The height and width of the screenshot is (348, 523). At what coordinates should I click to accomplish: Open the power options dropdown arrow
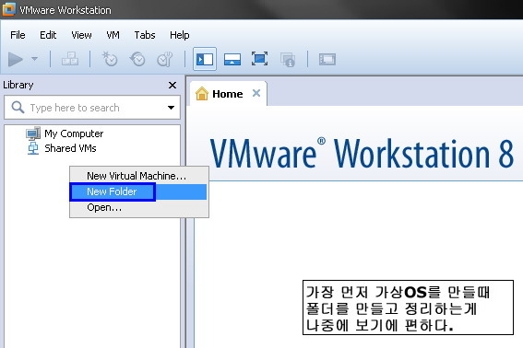(x=34, y=59)
